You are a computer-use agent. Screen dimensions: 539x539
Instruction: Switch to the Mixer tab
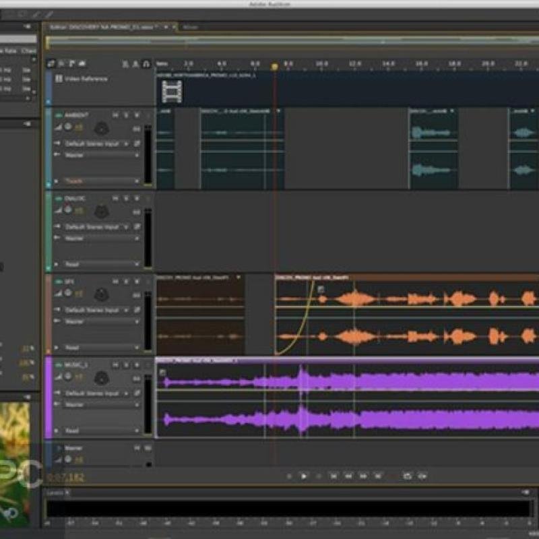190,27
